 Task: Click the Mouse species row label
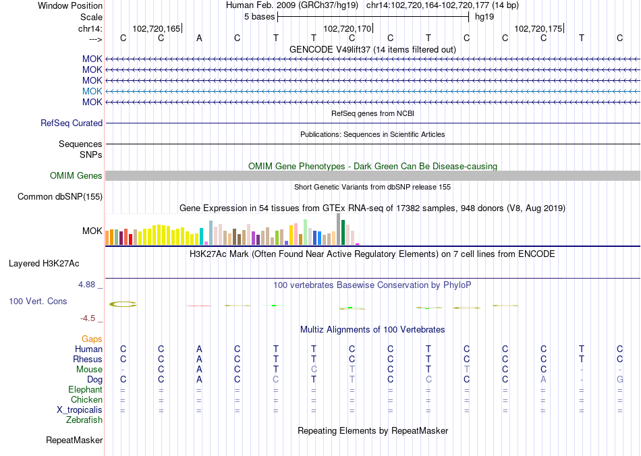click(89, 370)
